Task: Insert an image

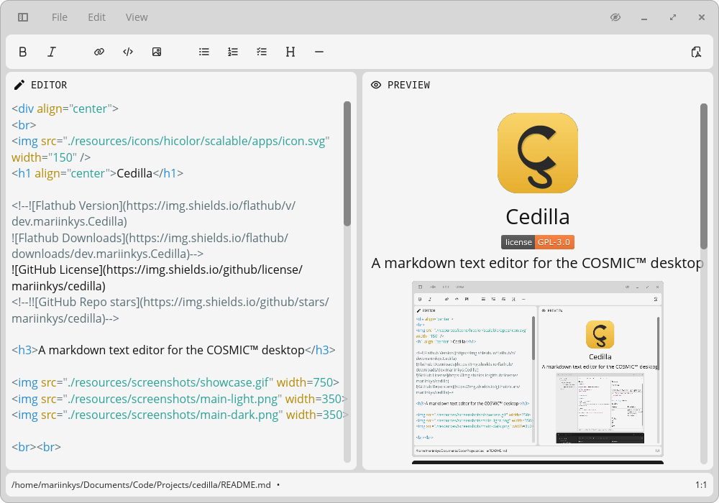Action: click(x=157, y=52)
